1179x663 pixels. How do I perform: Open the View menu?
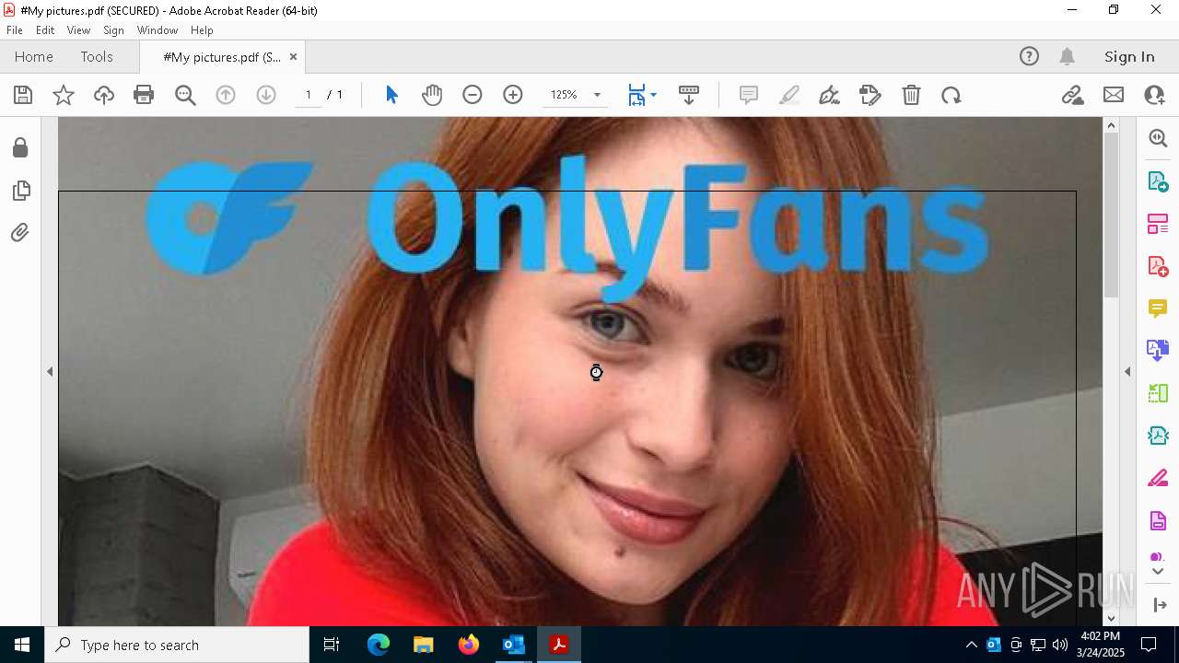point(78,30)
